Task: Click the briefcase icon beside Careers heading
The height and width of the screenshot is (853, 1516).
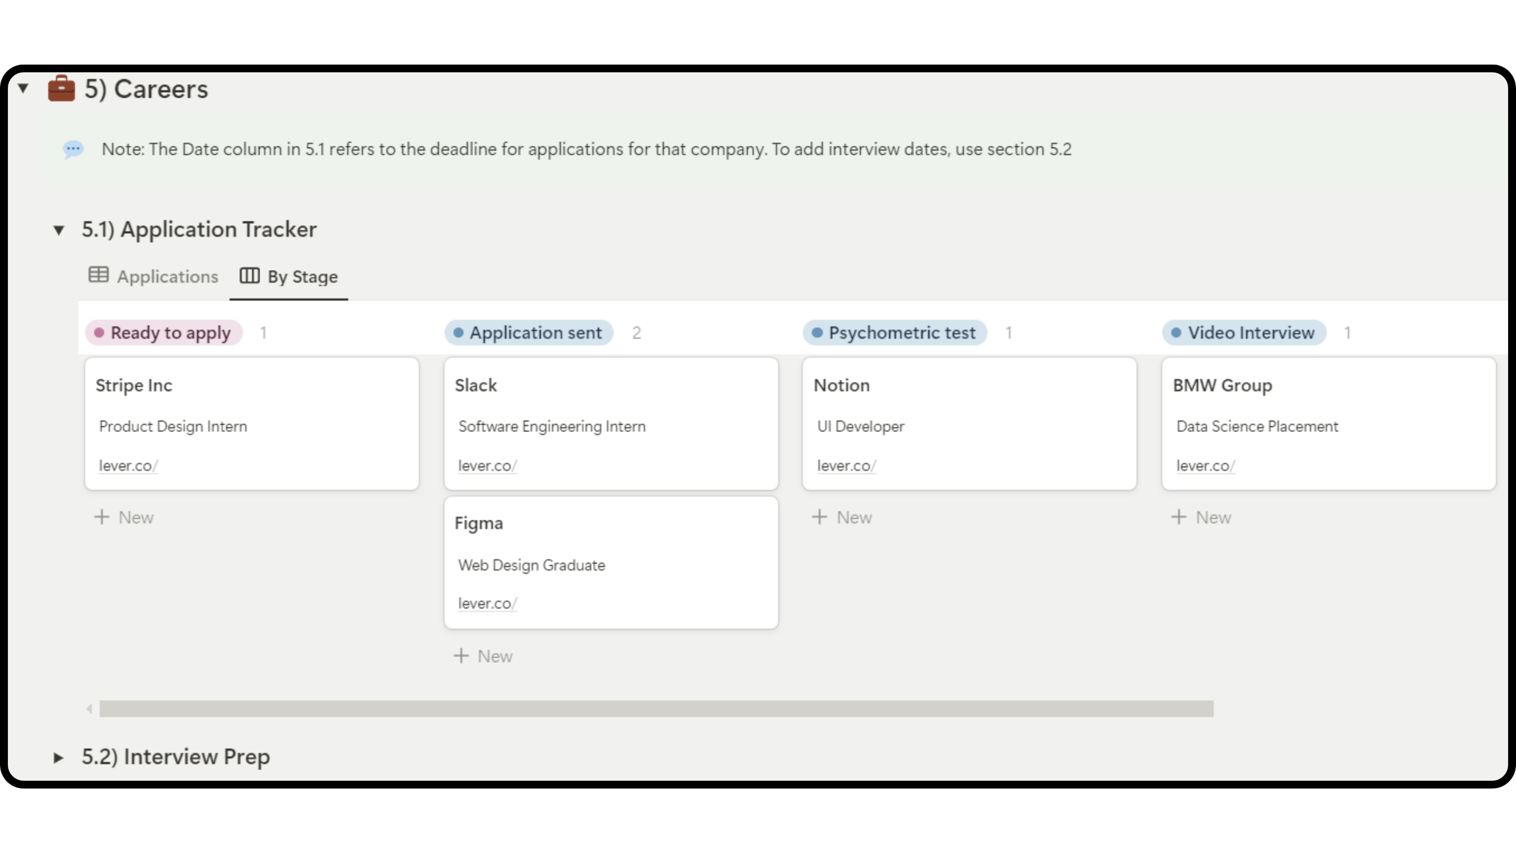Action: 61,89
